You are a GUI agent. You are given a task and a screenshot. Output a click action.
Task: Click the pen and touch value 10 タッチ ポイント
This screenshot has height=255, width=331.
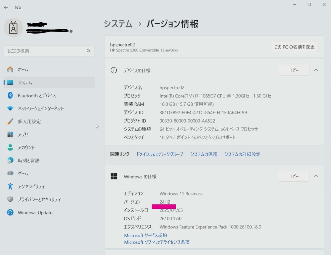[197, 137]
